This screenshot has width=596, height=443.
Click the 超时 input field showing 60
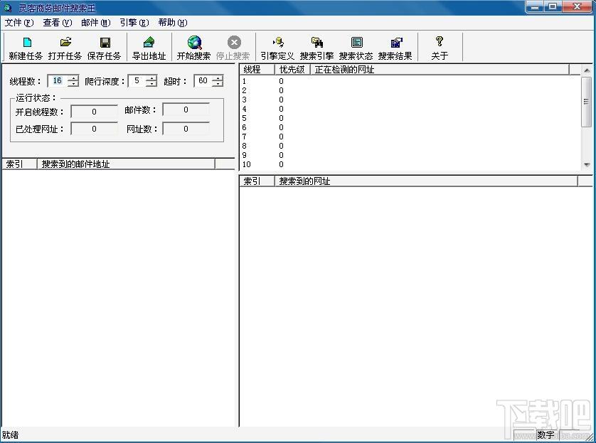[x=203, y=80]
